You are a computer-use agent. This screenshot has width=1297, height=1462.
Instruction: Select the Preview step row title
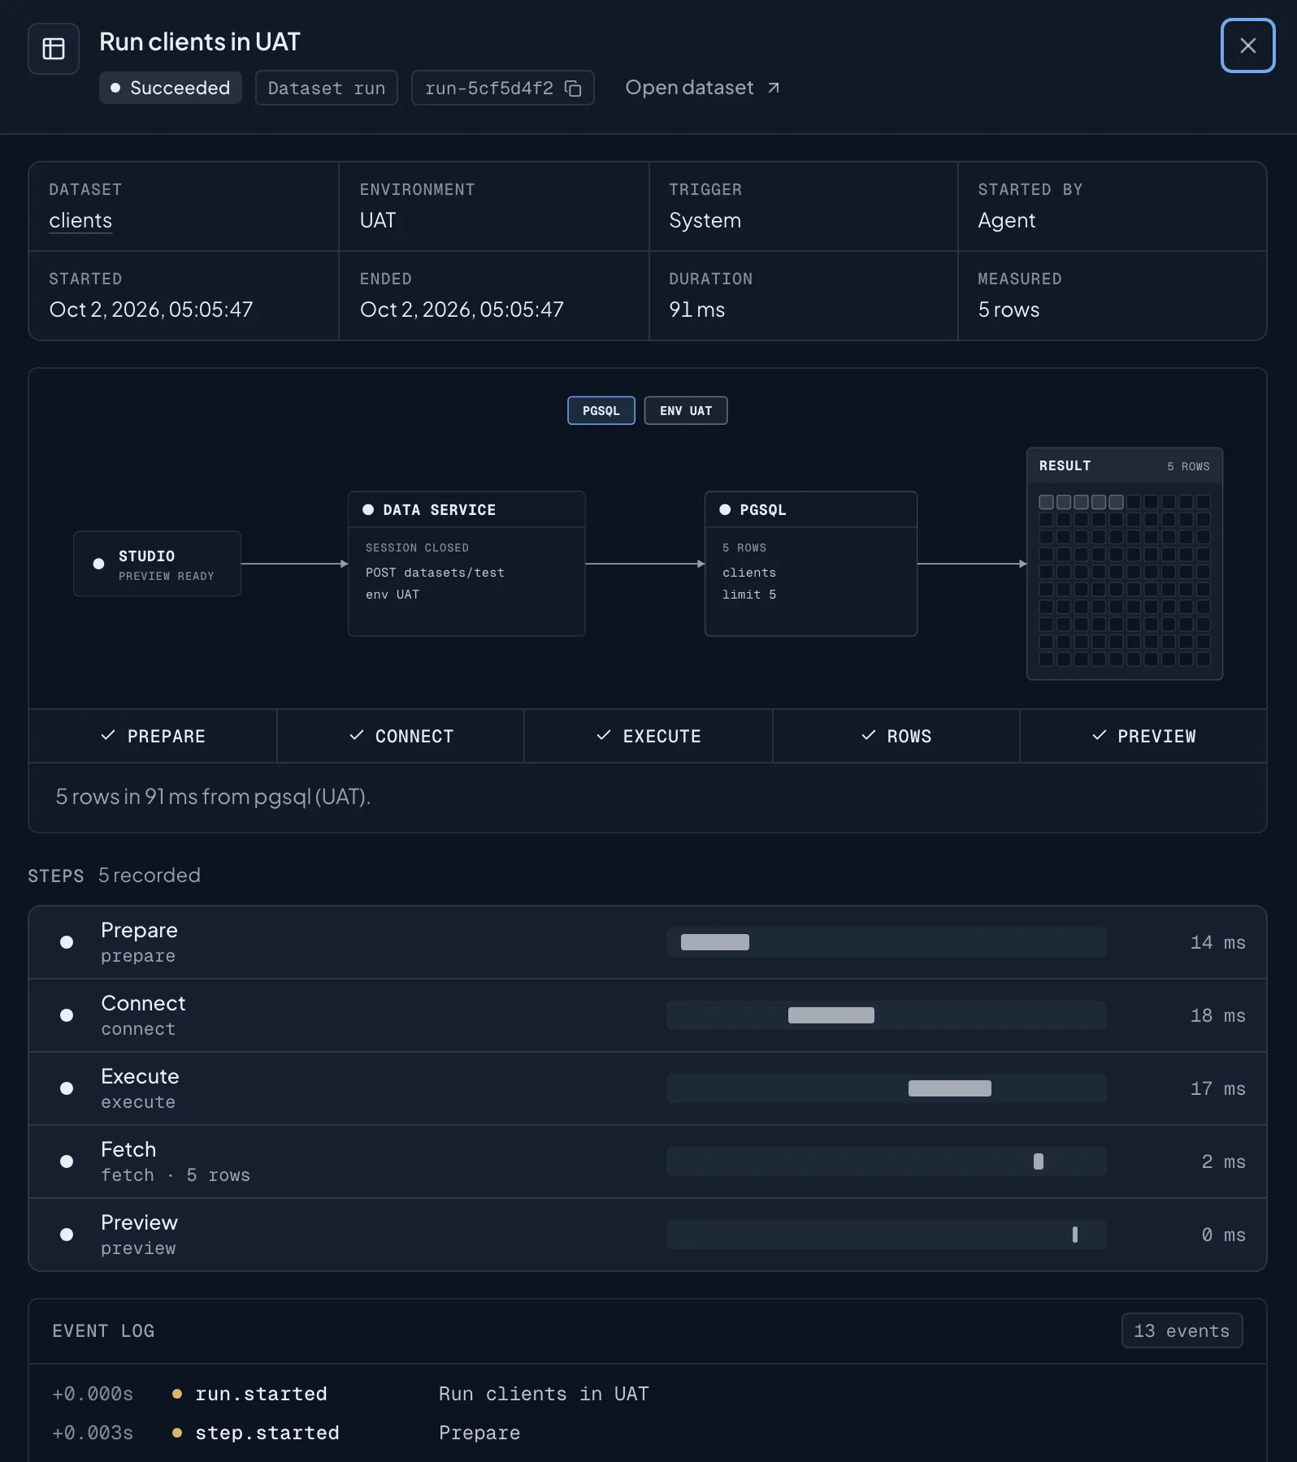(139, 1222)
